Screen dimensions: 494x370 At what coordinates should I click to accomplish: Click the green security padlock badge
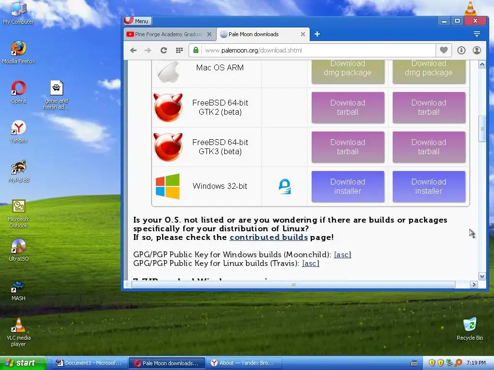[196, 50]
